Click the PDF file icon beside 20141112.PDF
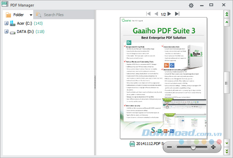 click(x=132, y=144)
